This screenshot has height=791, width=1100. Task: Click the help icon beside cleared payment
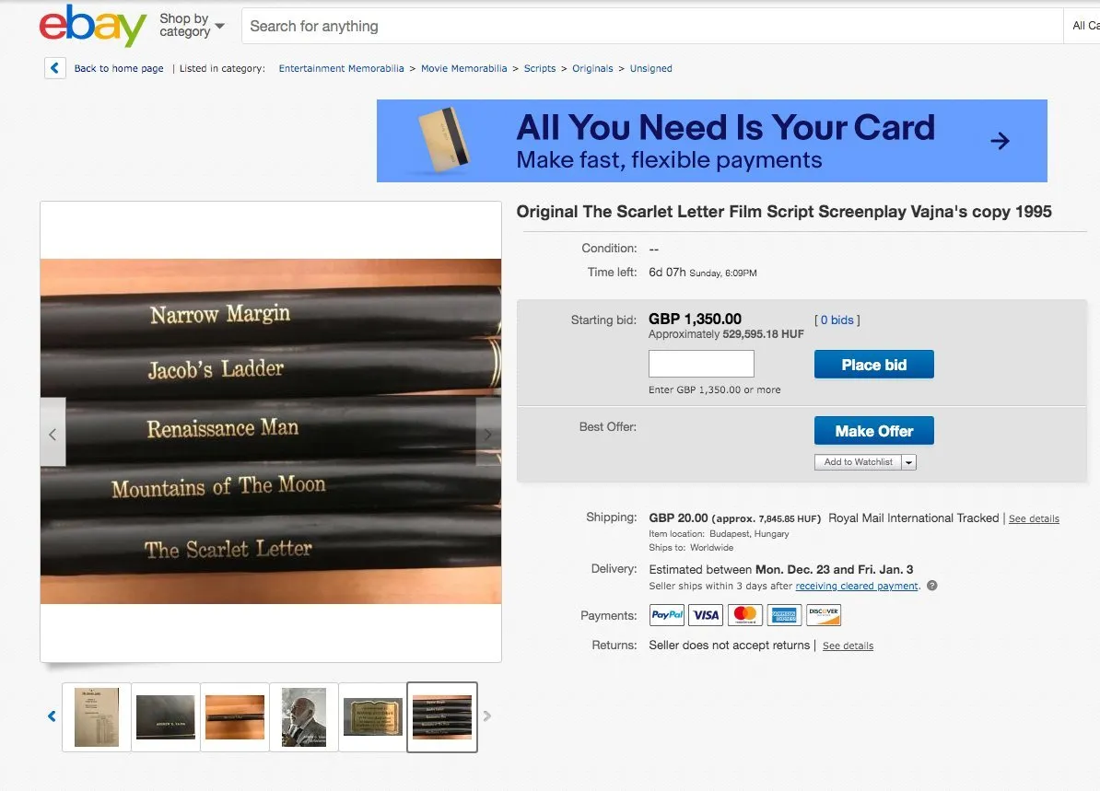click(931, 586)
